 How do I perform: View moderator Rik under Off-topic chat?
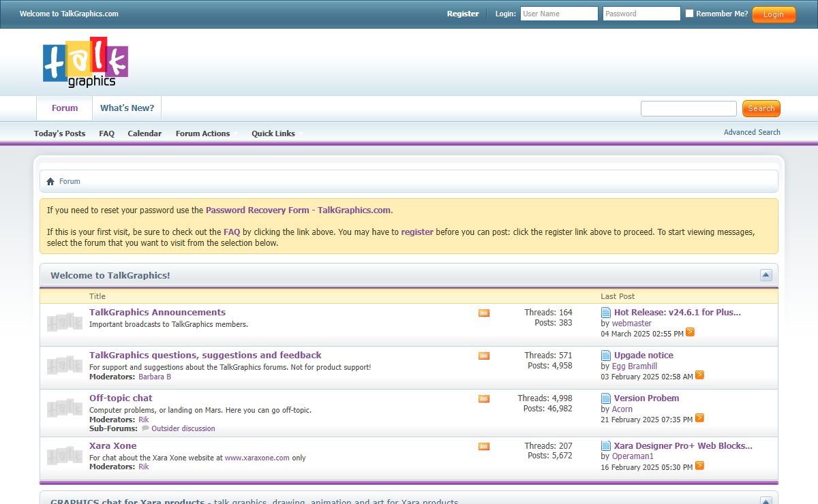(x=143, y=420)
